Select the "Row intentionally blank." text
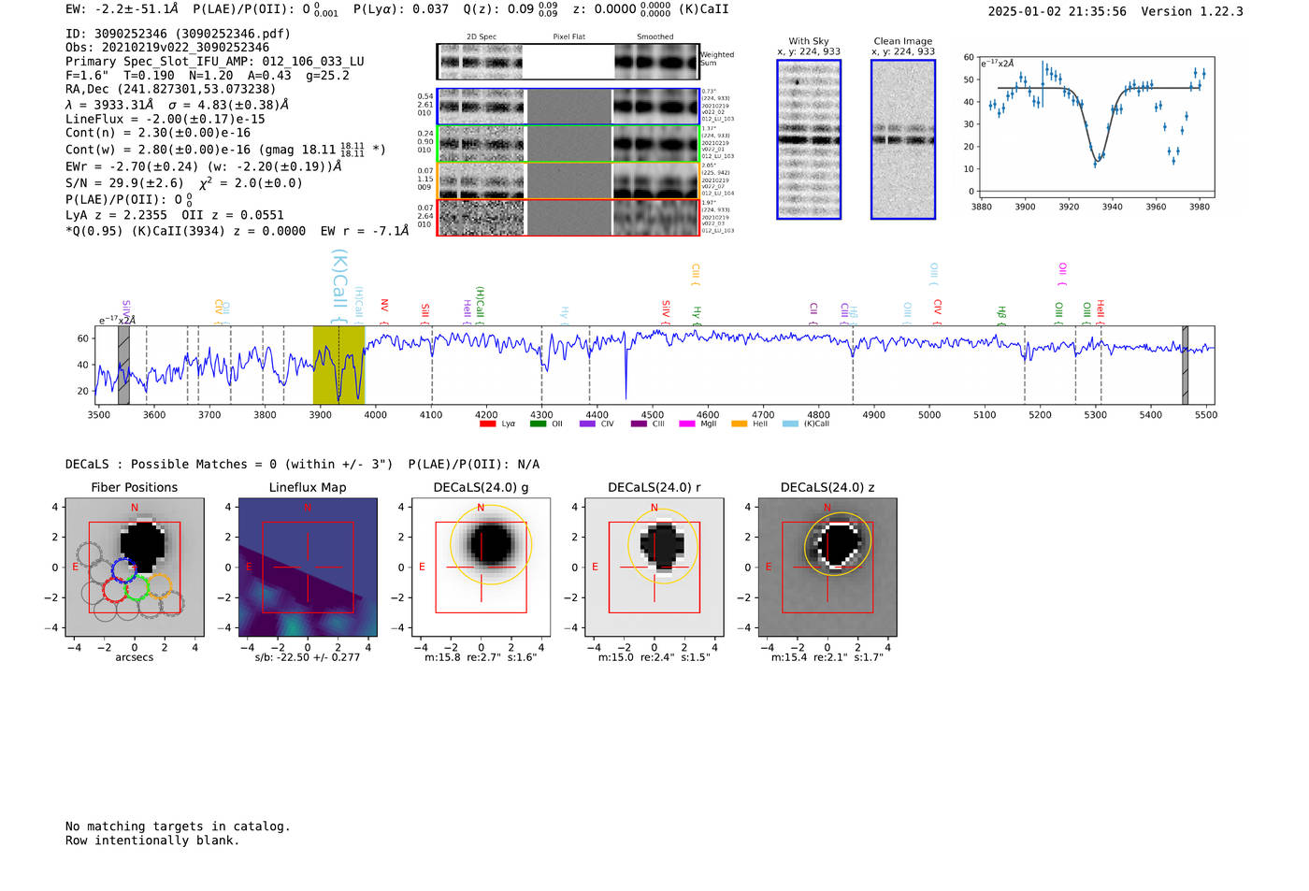This screenshot has width=1309, height=891. [x=152, y=841]
